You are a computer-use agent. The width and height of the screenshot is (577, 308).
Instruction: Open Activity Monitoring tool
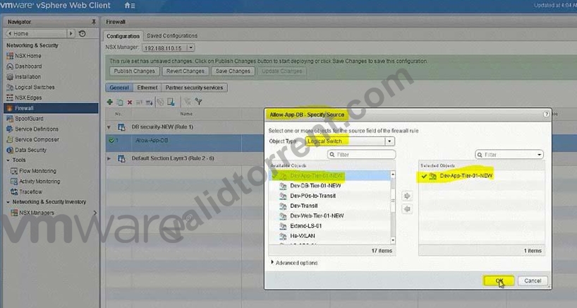coord(40,182)
